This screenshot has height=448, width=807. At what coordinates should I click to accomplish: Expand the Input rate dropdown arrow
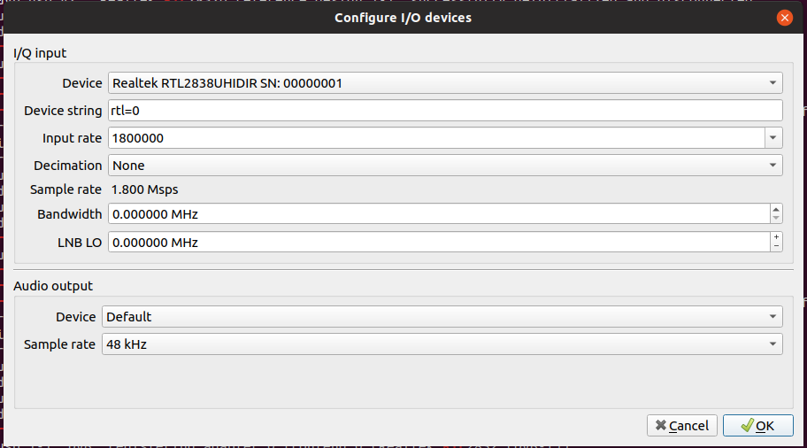click(x=773, y=138)
